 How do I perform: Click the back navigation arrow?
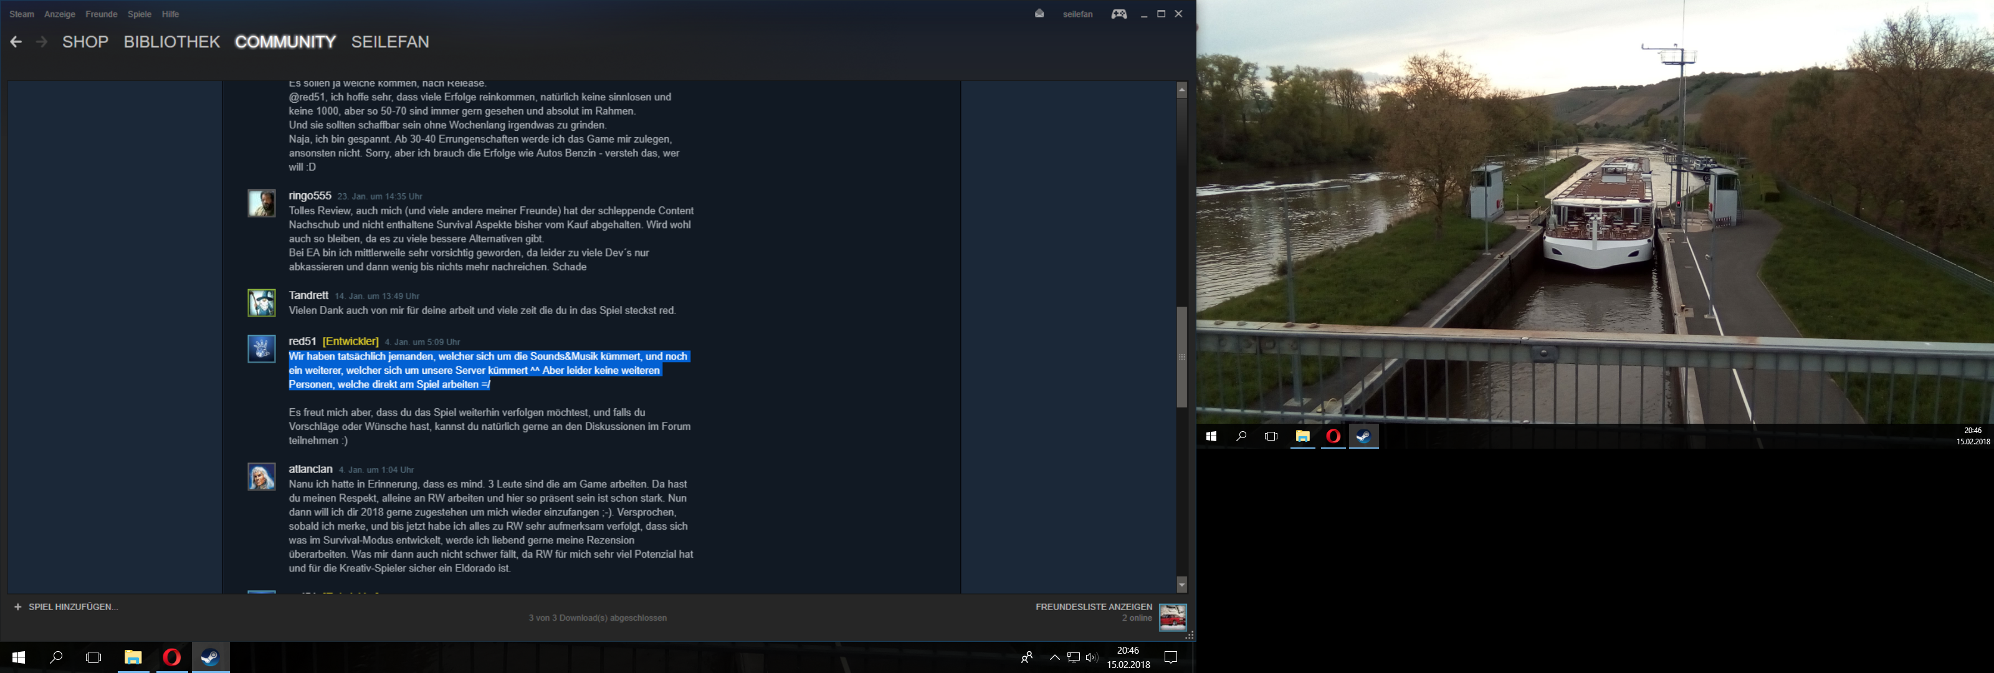coord(16,42)
